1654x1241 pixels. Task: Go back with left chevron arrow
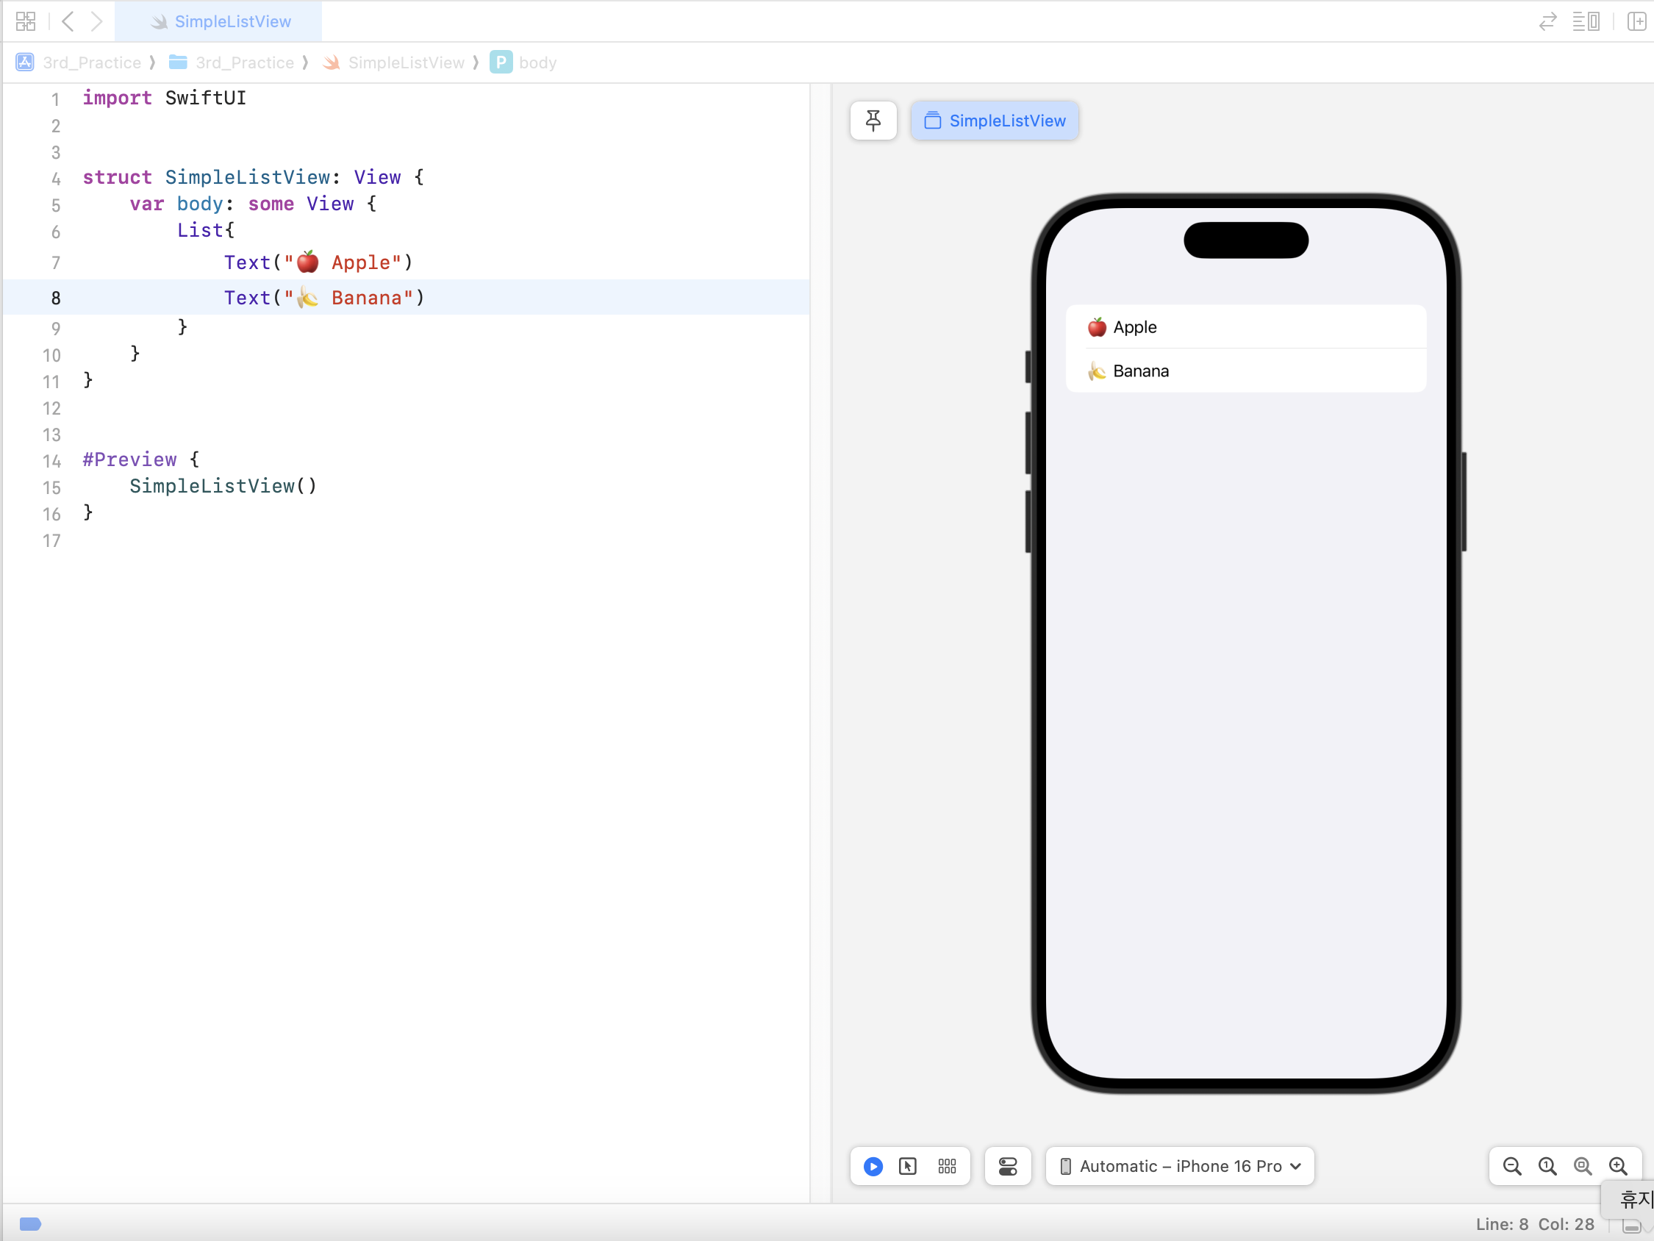tap(68, 21)
